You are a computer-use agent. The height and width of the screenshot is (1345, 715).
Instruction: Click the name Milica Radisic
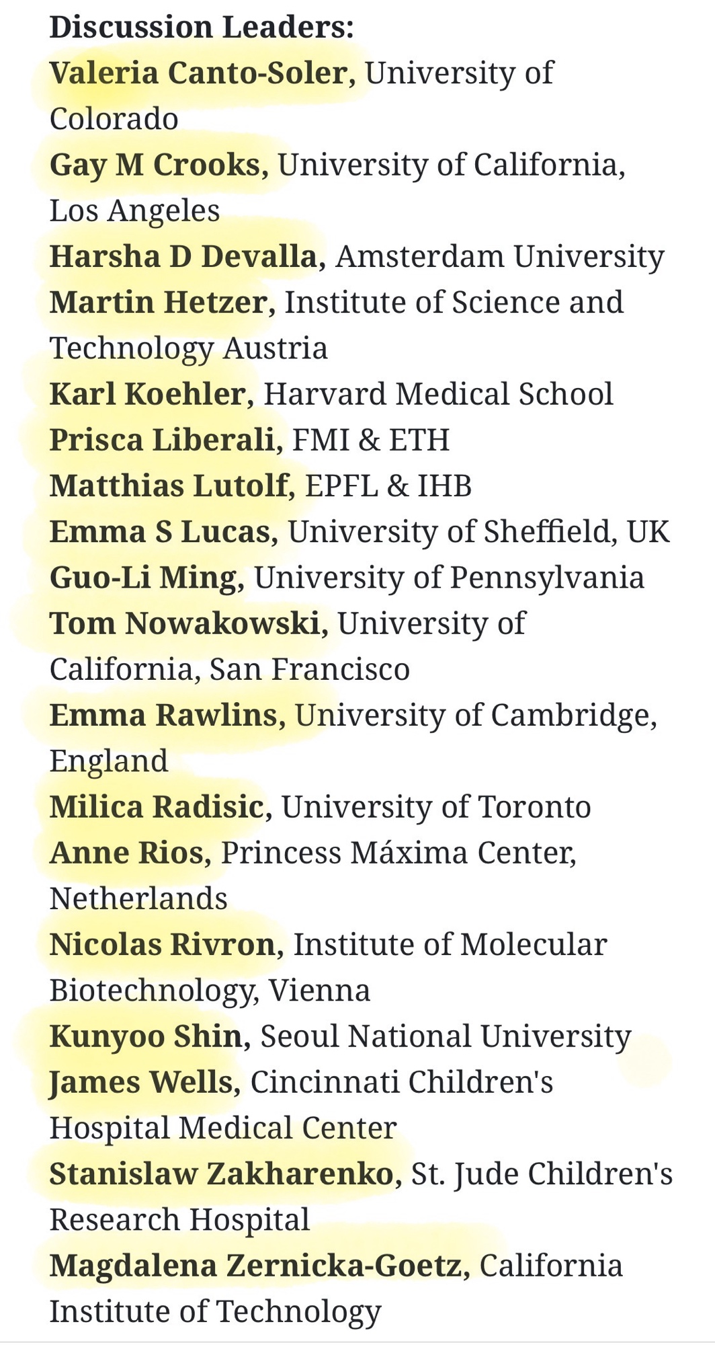click(x=157, y=807)
